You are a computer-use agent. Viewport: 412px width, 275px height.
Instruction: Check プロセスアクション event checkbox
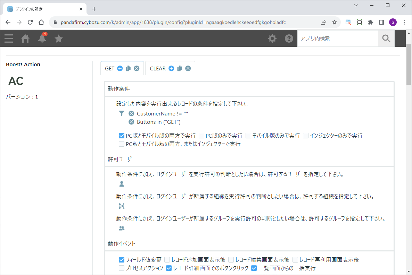point(122,268)
